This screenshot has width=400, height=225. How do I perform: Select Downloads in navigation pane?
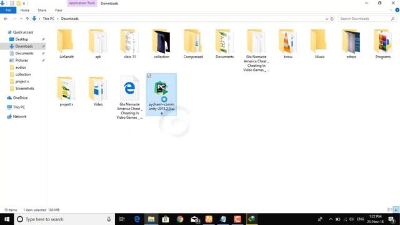click(x=23, y=46)
